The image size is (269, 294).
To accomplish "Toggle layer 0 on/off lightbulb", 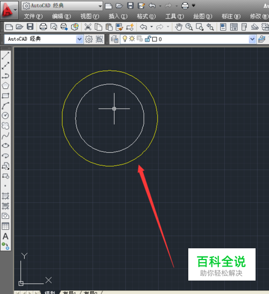I will [125, 39].
